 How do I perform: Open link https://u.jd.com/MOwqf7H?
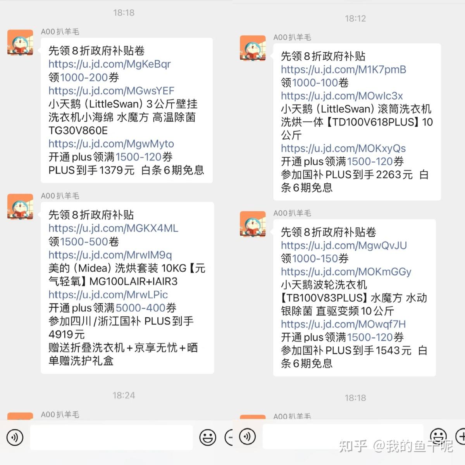[343, 324]
